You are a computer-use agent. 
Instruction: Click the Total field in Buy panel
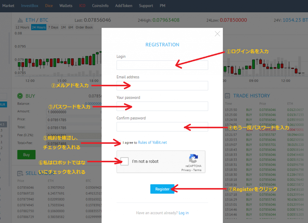point(74,128)
